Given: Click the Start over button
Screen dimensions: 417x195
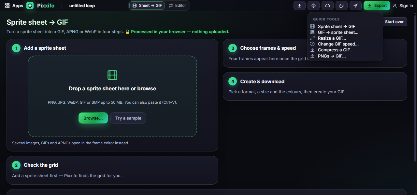Looking at the screenshot, I should pos(394,22).
